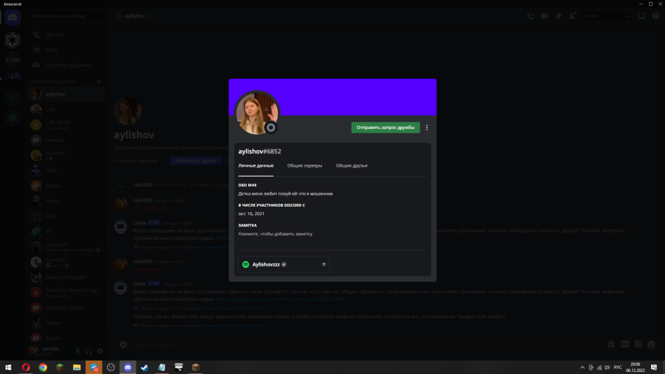The height and width of the screenshot is (374, 665).
Task: Send a gift with the gift icon
Action: 611,344
